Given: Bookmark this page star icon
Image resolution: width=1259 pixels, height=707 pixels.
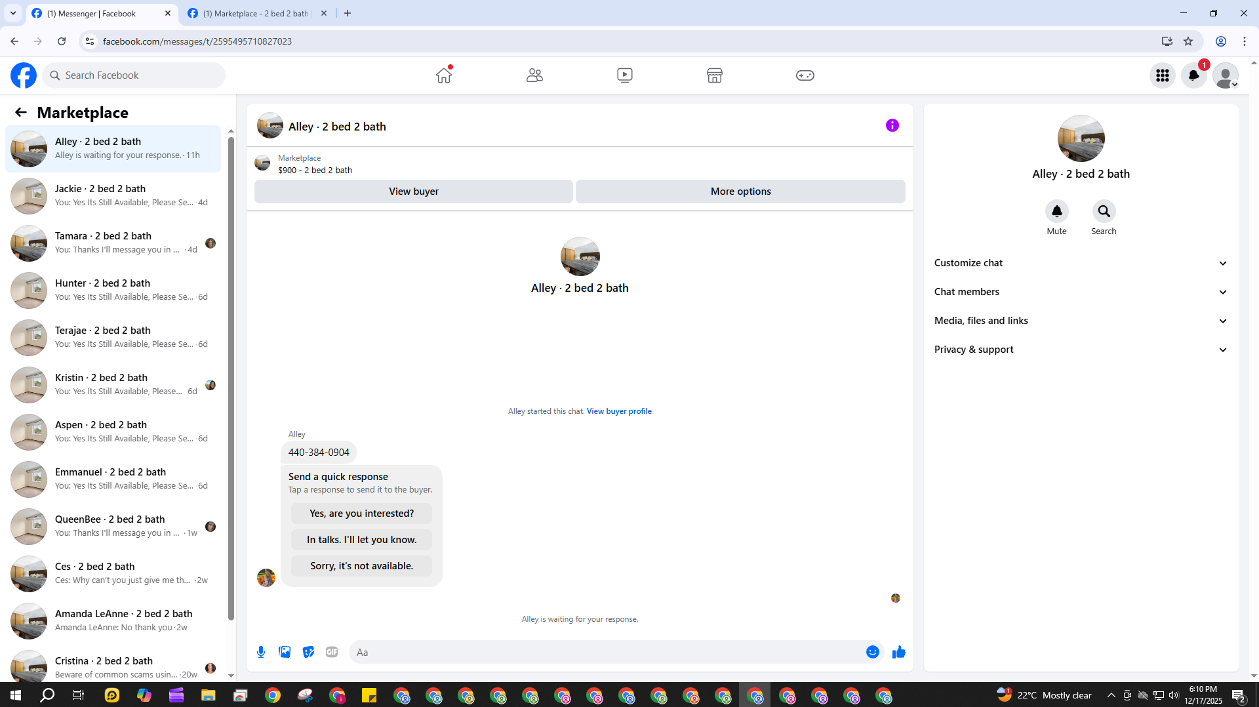Looking at the screenshot, I should pyautogui.click(x=1188, y=41).
